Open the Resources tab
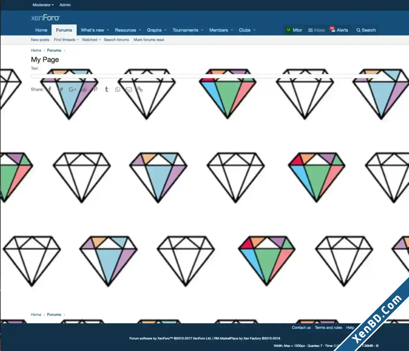The width and height of the screenshot is (409, 351). pos(126,30)
